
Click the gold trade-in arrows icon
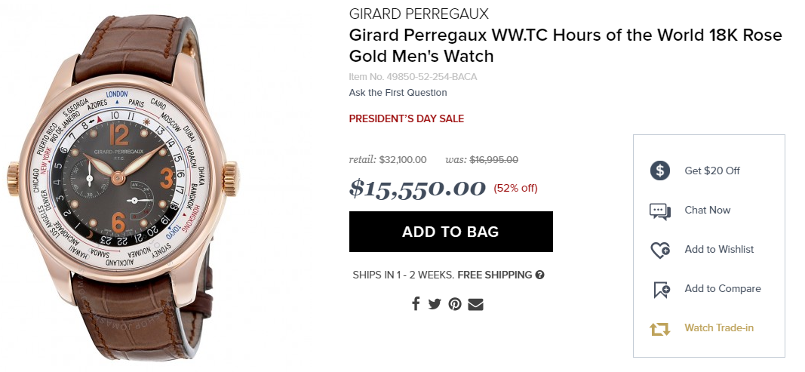pyautogui.click(x=660, y=329)
